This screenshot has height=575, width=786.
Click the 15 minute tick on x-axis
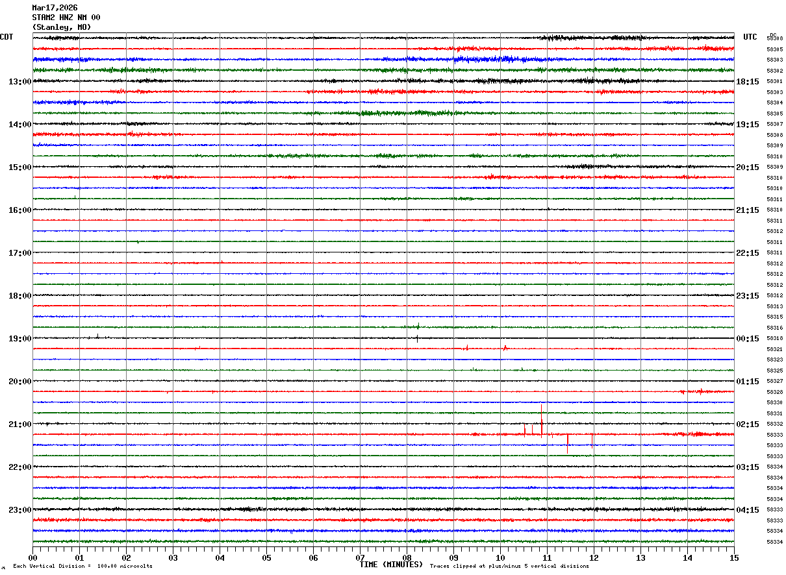pos(734,558)
